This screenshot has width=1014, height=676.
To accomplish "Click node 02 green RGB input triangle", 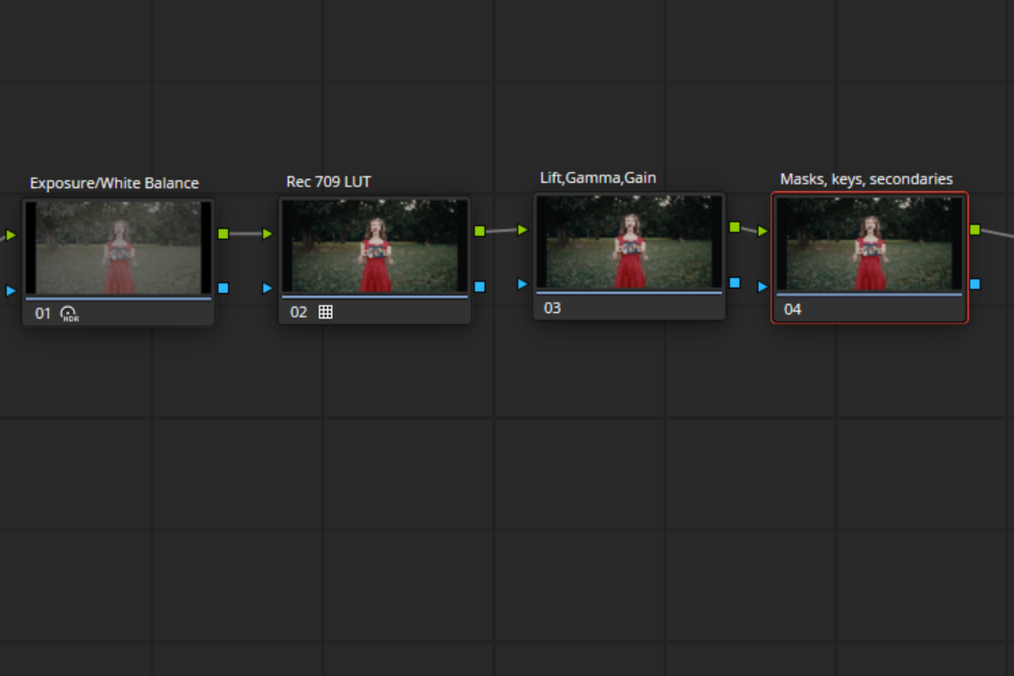I will click(x=268, y=233).
